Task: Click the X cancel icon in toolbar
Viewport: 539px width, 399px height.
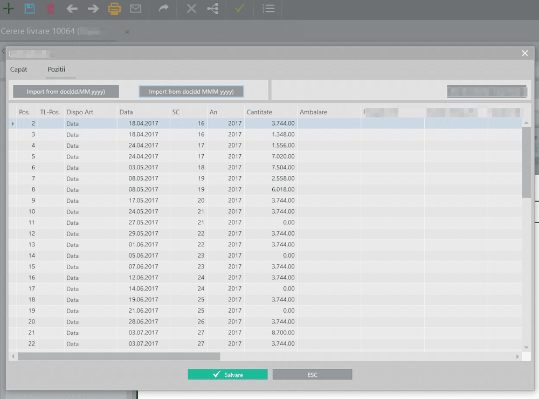Action: (x=191, y=9)
